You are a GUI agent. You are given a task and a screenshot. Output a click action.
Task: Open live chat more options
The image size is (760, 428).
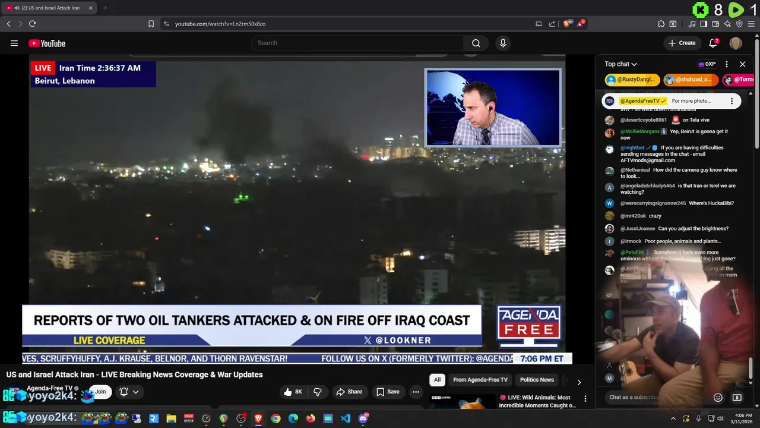(727, 64)
